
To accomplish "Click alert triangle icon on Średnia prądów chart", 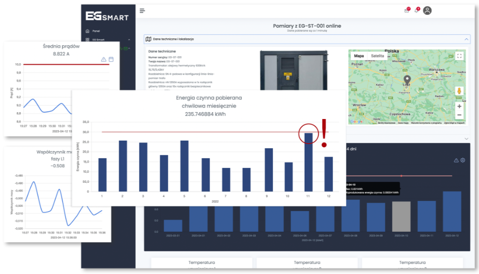I will [x=104, y=59].
